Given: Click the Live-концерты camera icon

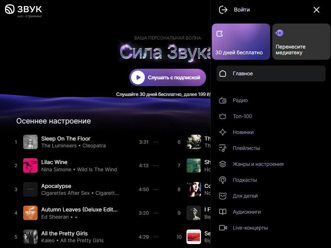Looking at the screenshot, I should [x=223, y=228].
